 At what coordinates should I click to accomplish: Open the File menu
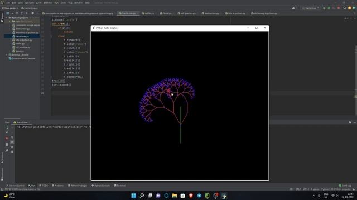click(8, 3)
